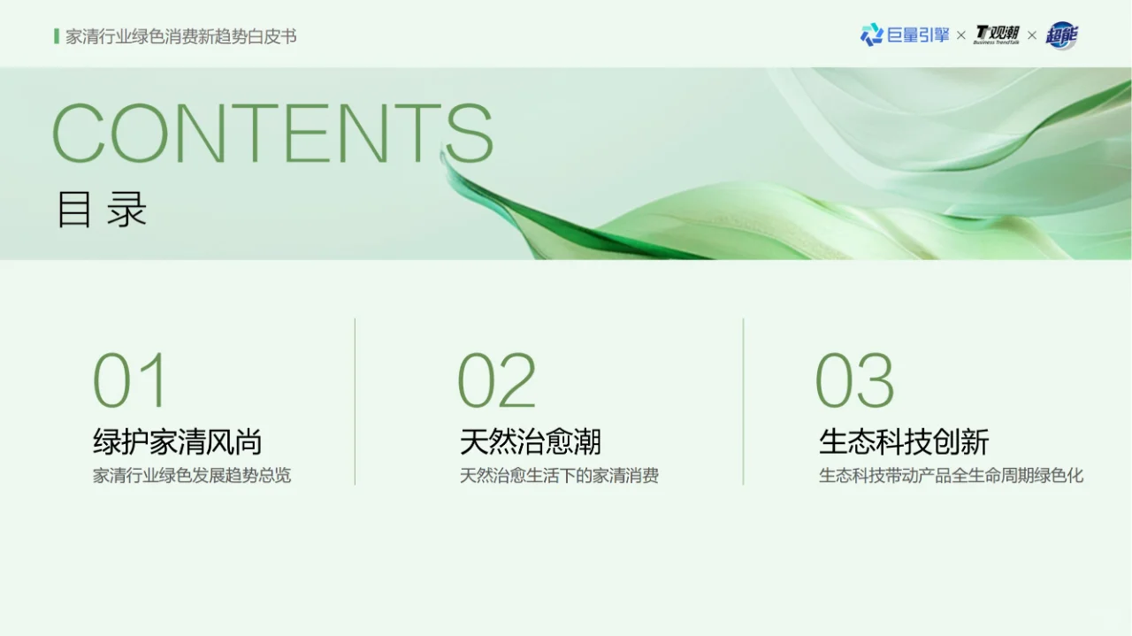Click the CONTENTS title text
Viewport: 1132px width, 636px height.
pyautogui.click(x=272, y=134)
